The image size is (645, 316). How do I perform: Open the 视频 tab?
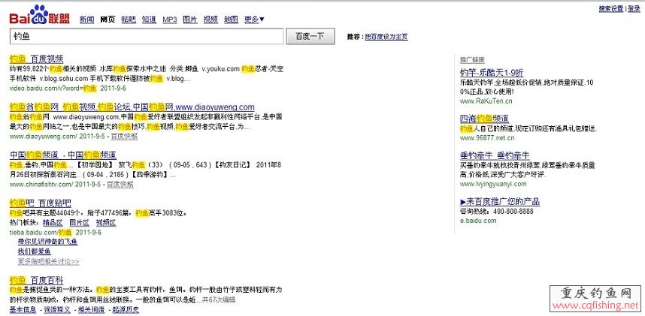tap(210, 20)
